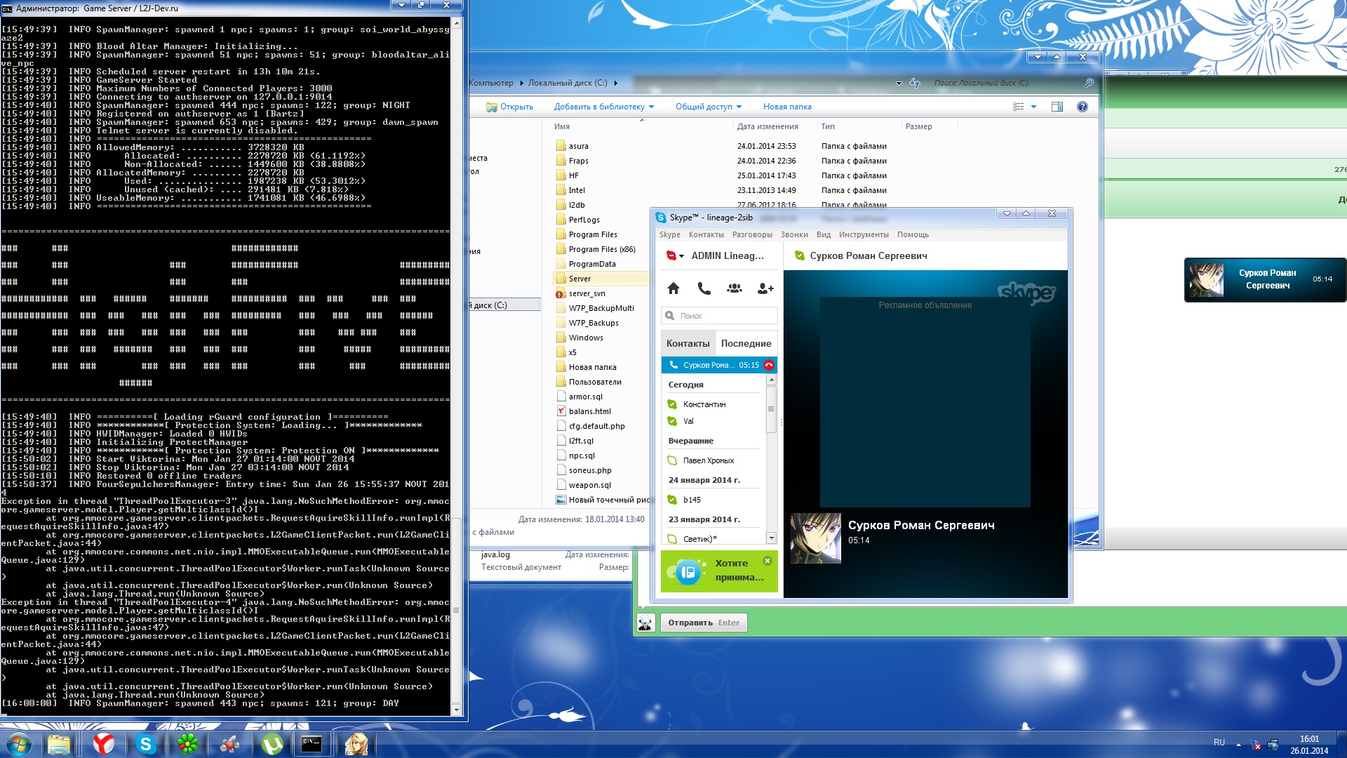
Task: Click the 'Новая папка' toolbar button
Action: pos(787,107)
